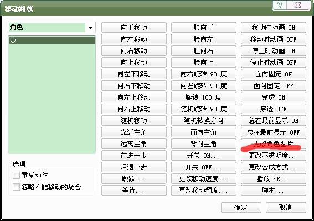Add 脸向上 command
314x221 pixels.
coord(204,63)
